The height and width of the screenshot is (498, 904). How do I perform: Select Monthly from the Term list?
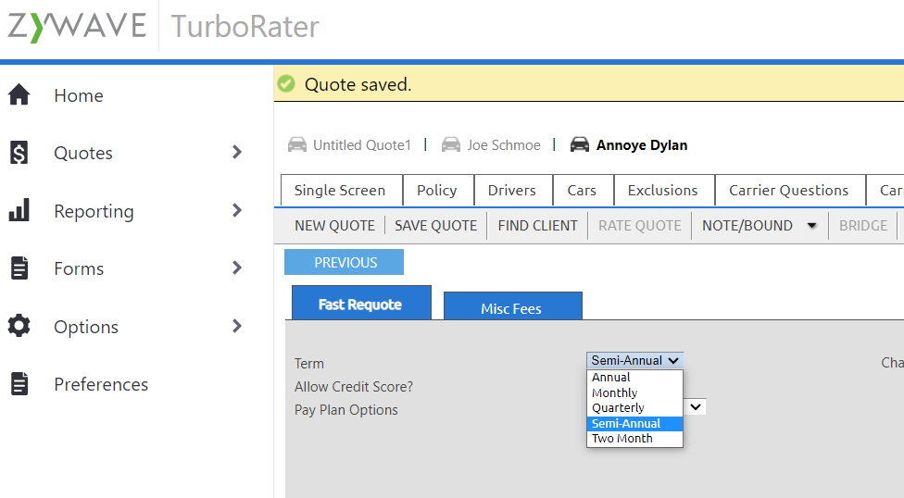(x=634, y=392)
